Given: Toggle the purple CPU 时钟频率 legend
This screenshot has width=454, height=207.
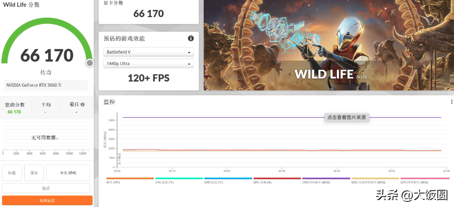Looking at the screenshot, I should click(326, 180).
